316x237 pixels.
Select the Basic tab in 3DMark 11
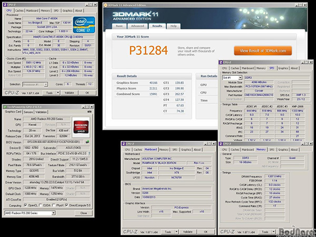click(x=120, y=26)
